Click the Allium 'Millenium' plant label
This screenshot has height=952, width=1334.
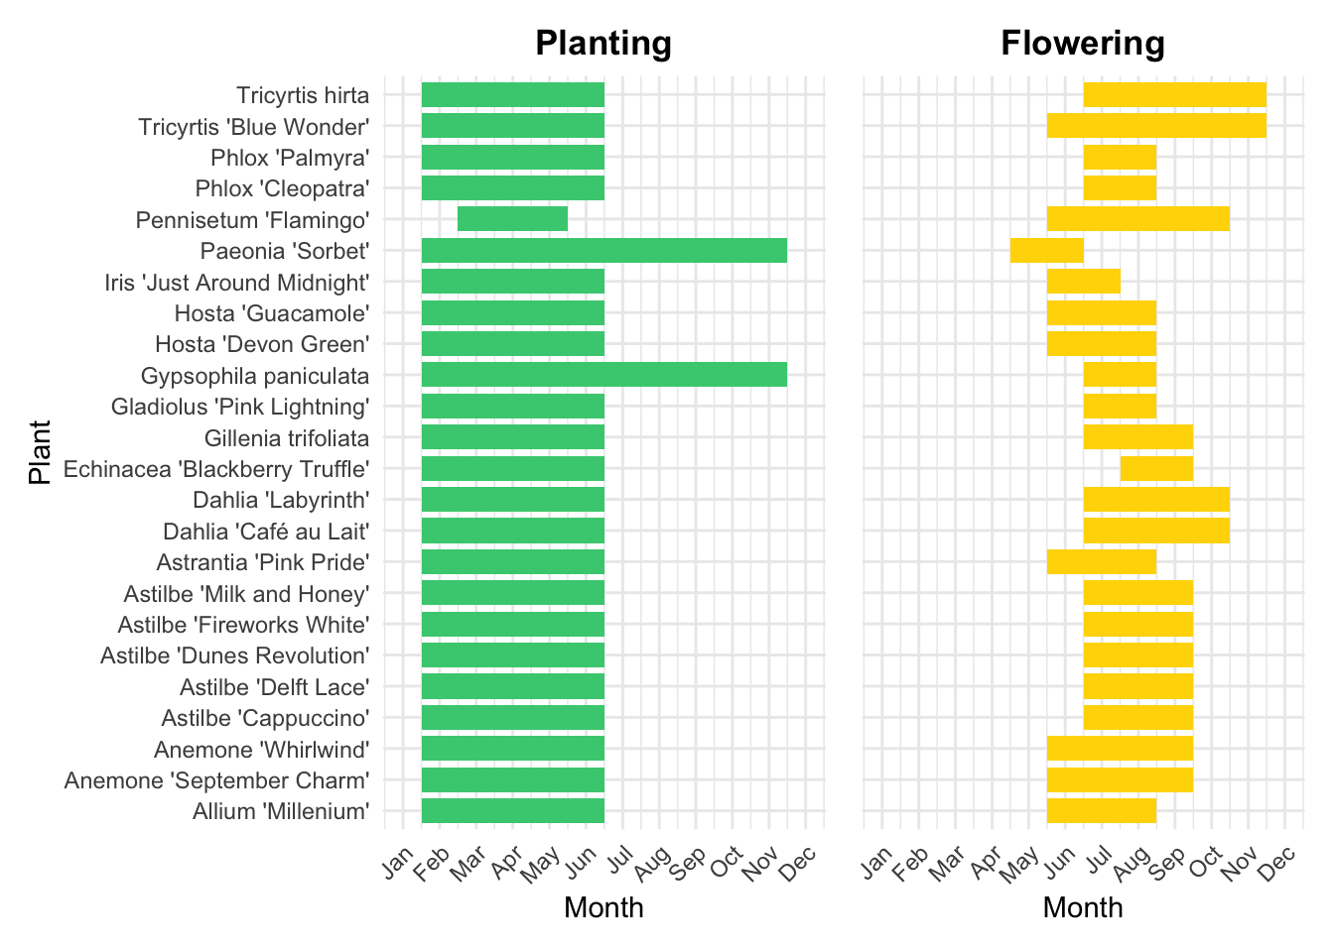[281, 811]
